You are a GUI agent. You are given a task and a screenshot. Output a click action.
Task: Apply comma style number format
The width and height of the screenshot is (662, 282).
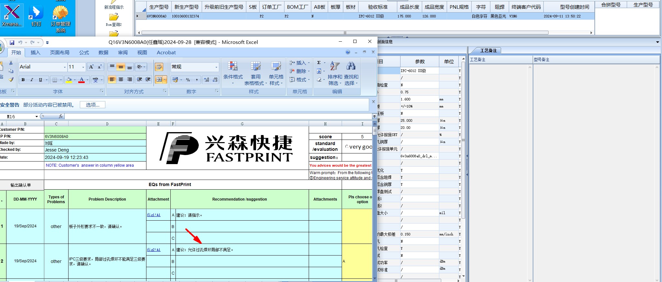pyautogui.click(x=197, y=80)
